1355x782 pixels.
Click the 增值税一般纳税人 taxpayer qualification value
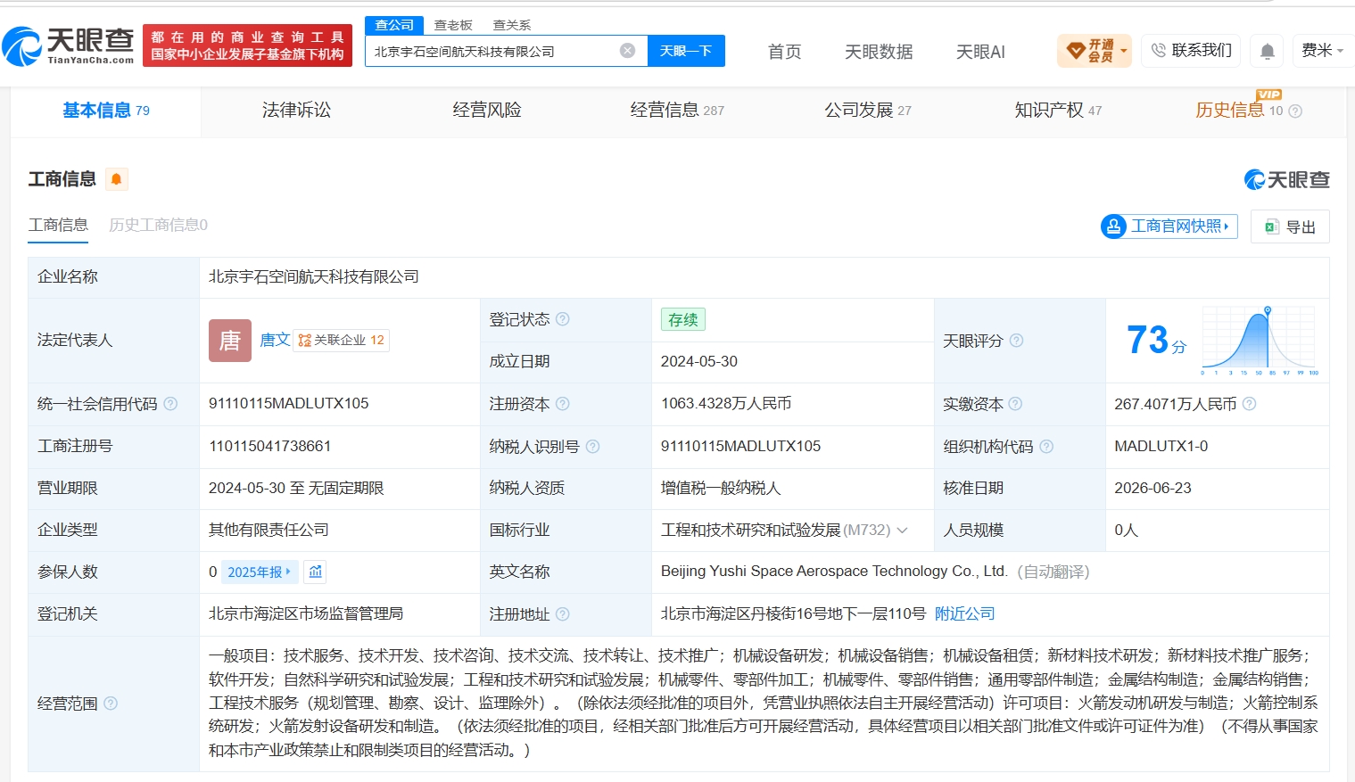pos(721,488)
